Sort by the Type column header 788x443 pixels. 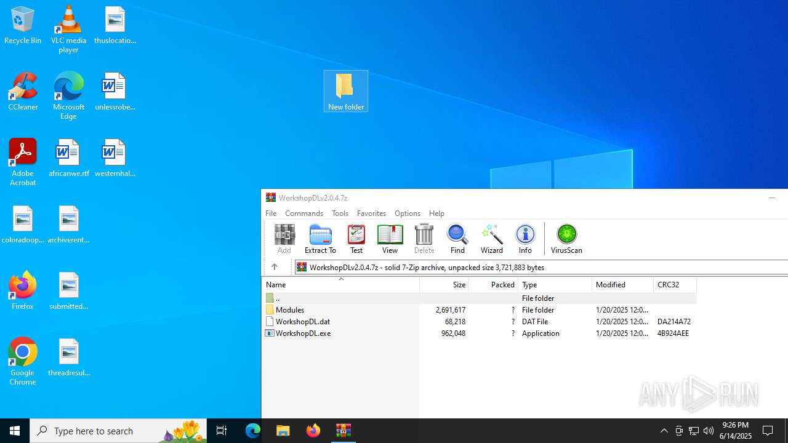[555, 284]
